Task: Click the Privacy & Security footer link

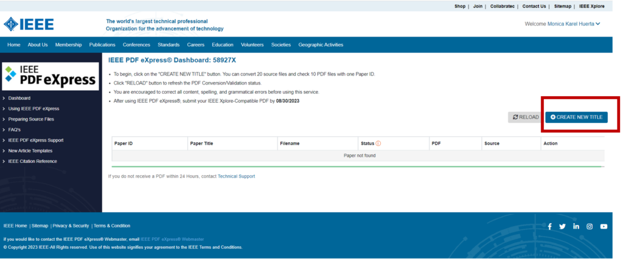Action: click(x=71, y=226)
